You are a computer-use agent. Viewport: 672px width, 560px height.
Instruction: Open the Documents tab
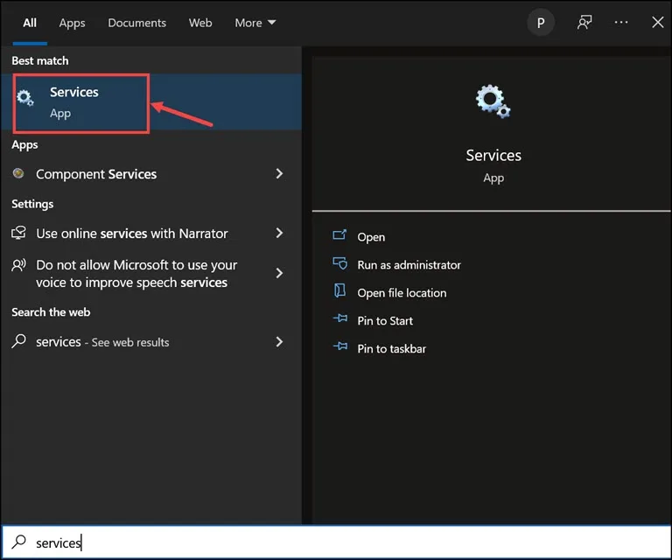coord(136,23)
